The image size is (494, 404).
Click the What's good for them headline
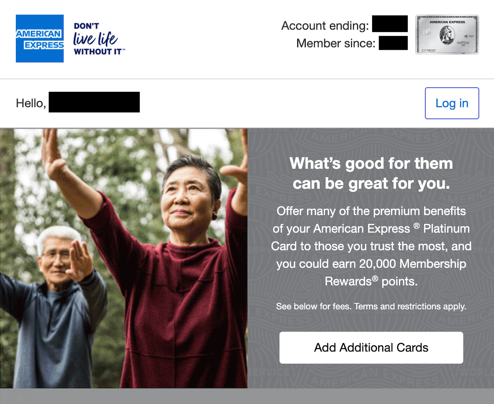tap(371, 174)
